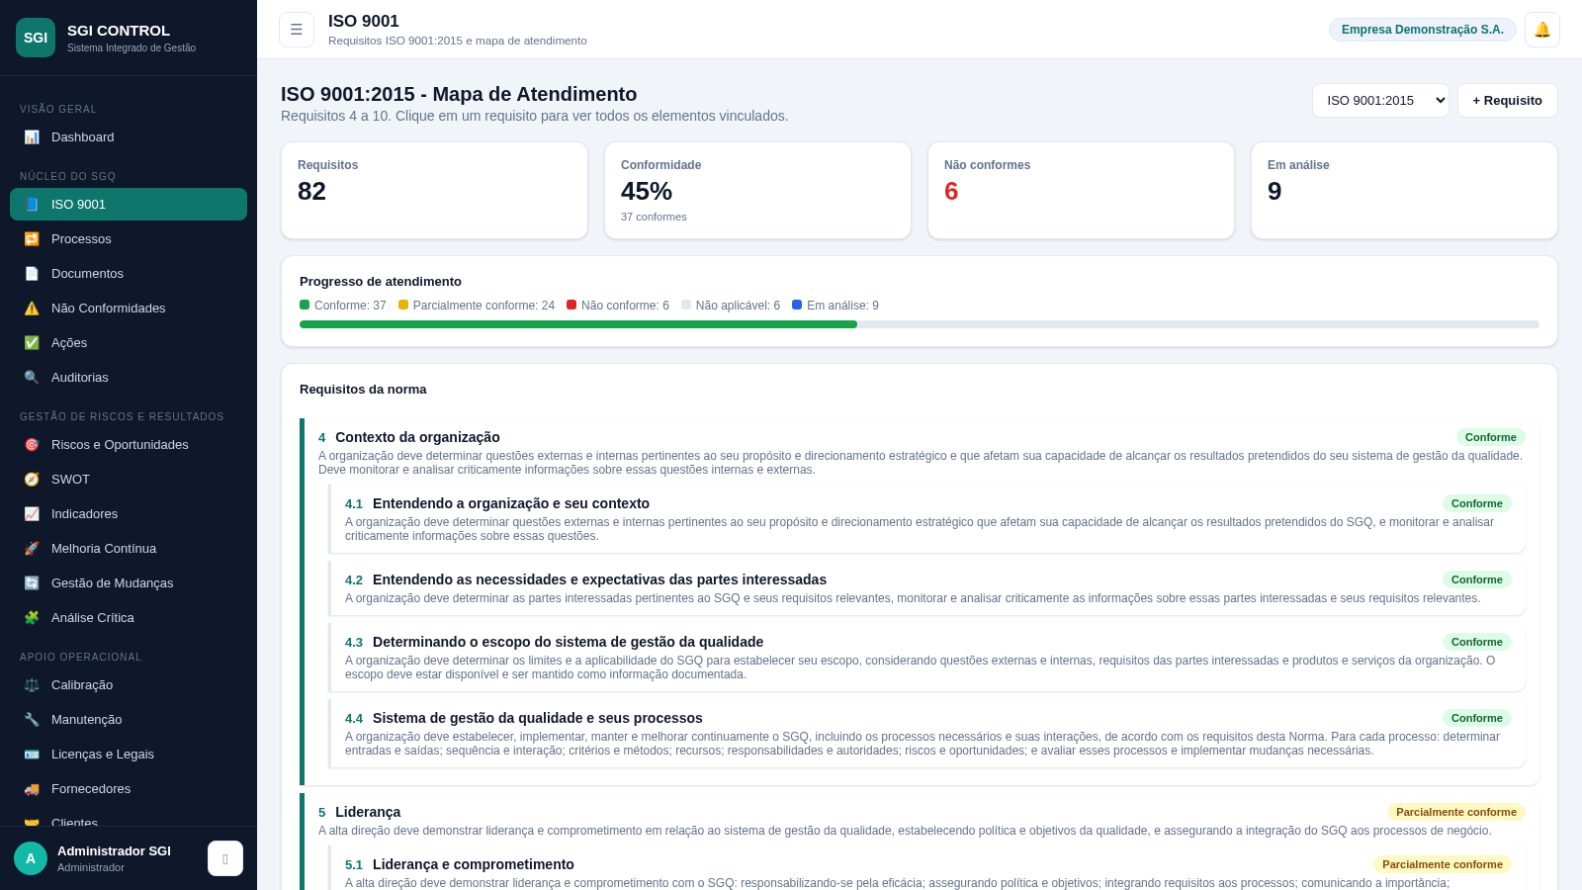Viewport: 1582px width, 890px height.
Task: Click the "Progresso de atendimento" heading
Action: point(381,282)
